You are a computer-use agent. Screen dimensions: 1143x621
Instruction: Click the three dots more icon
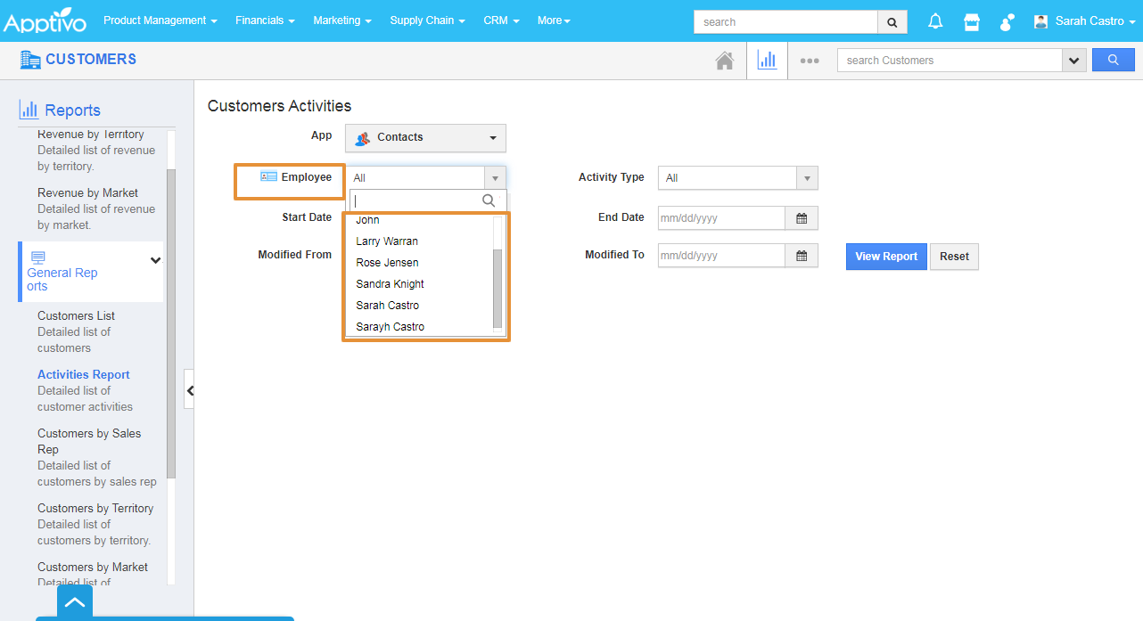[x=810, y=61]
